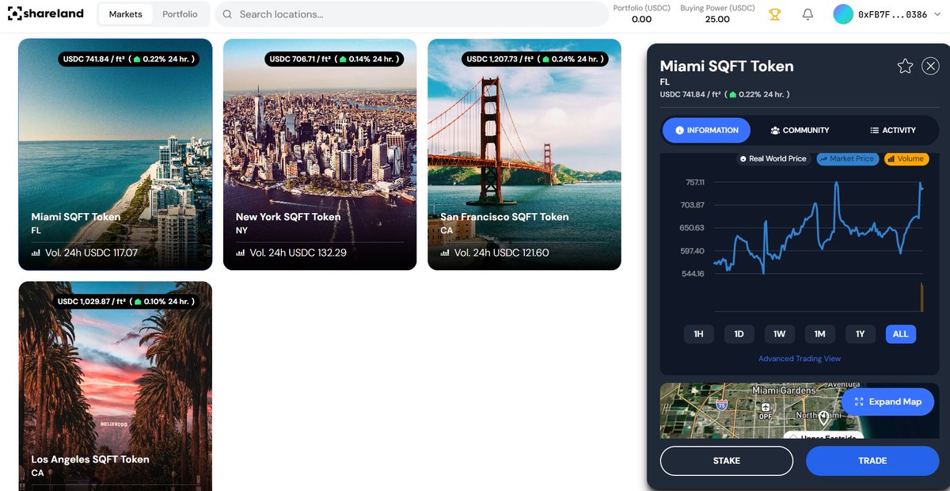Click the map location pin marker
The image size is (950, 491).
click(823, 417)
